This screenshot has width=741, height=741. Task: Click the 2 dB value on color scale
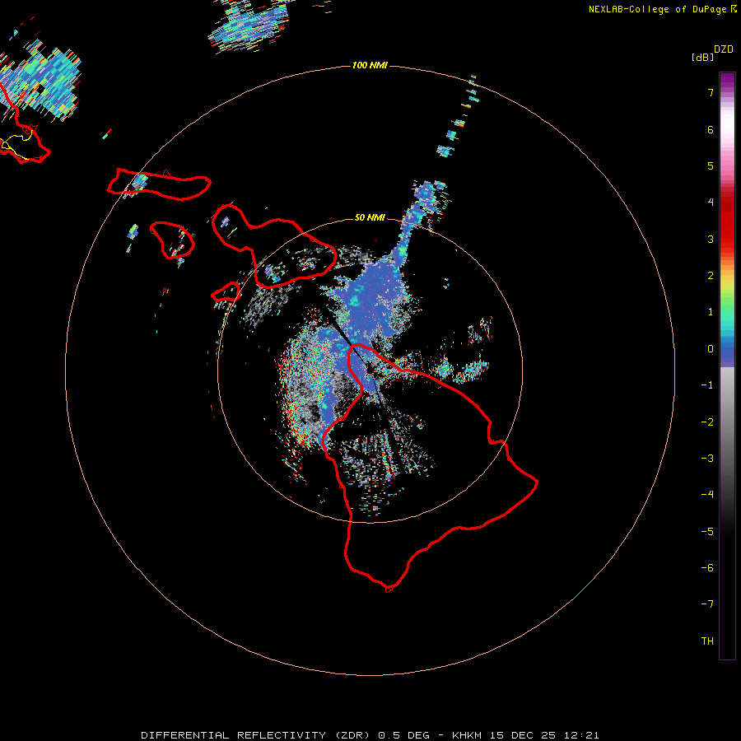tap(711, 276)
